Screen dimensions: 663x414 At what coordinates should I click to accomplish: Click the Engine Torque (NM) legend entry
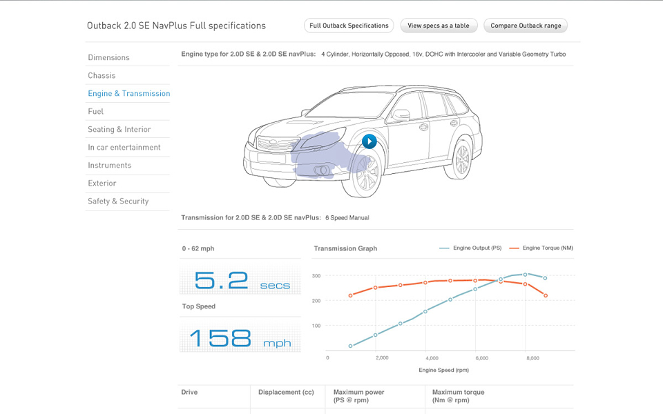[x=541, y=248]
